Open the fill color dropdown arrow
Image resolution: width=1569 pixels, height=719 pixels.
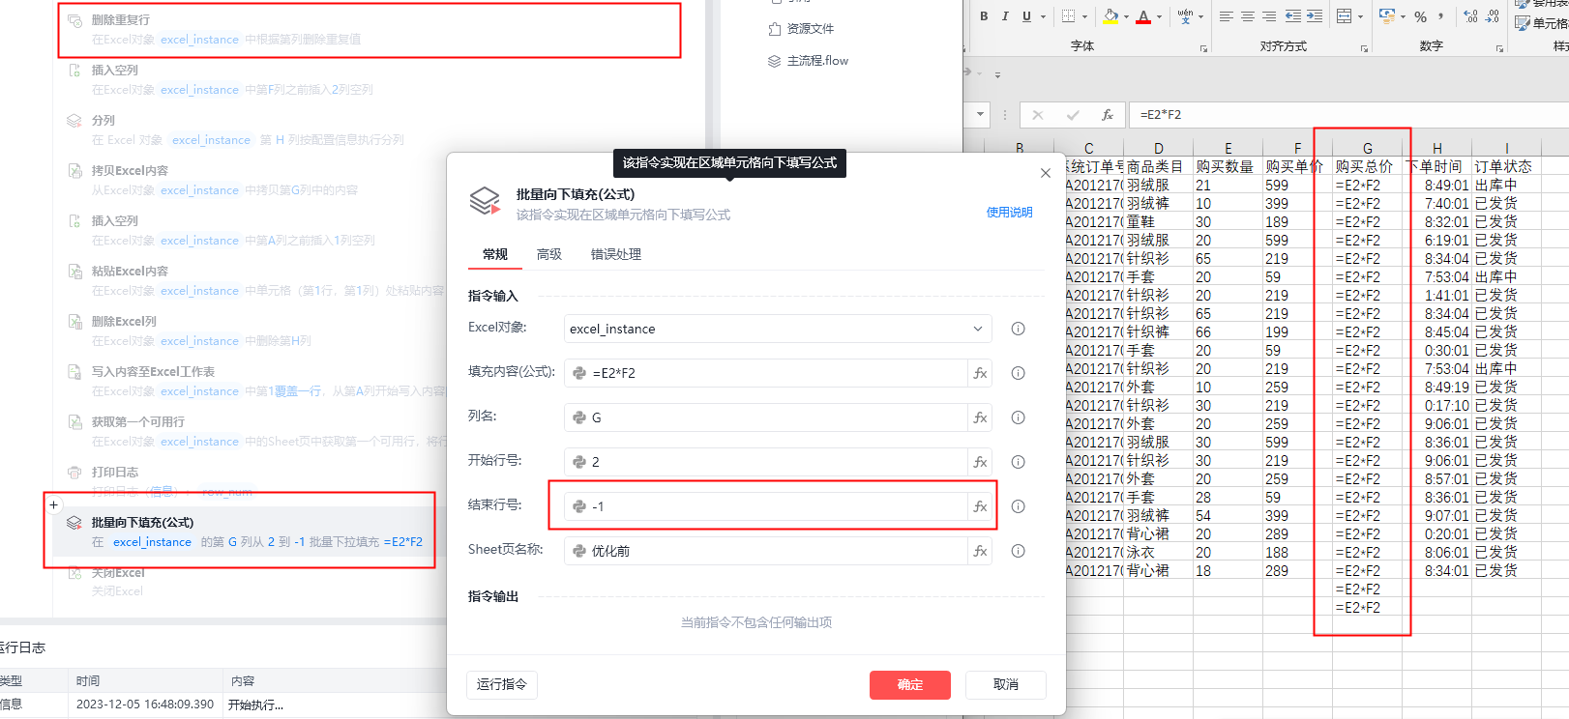[1126, 16]
